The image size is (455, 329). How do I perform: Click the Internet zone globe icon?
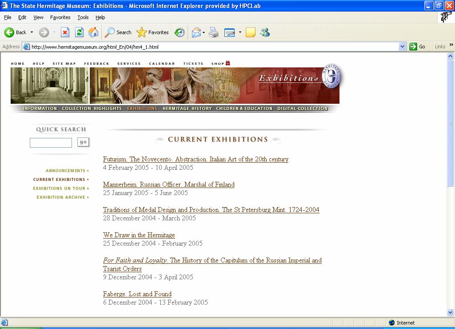tap(392, 323)
